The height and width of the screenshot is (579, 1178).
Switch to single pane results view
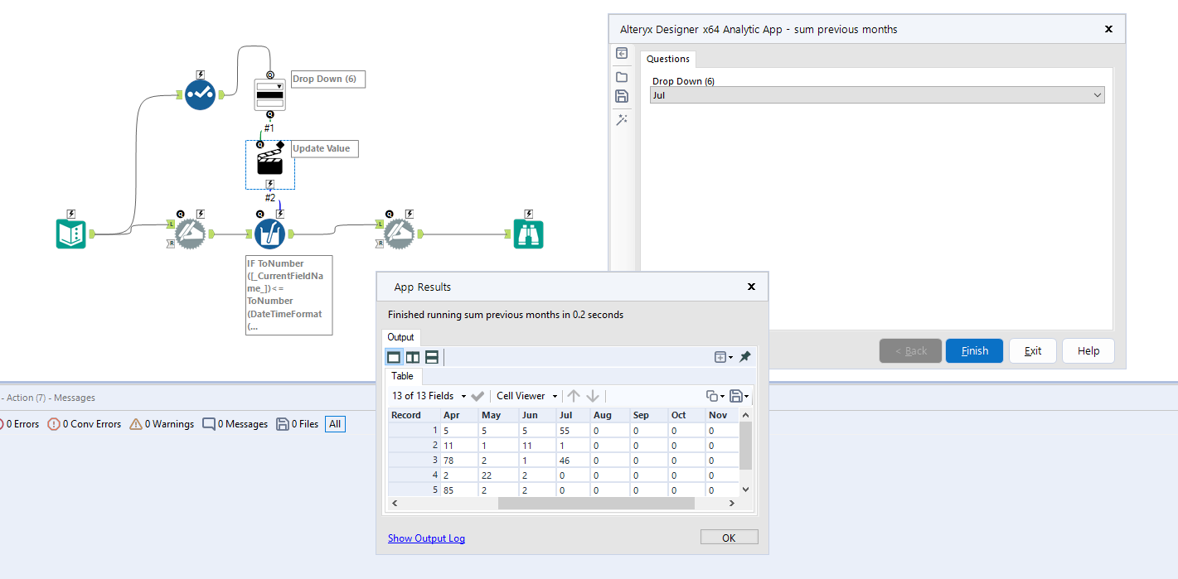(x=394, y=357)
